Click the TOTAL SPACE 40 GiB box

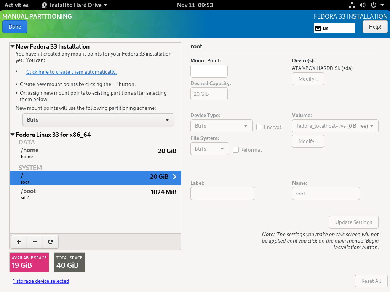(x=69, y=262)
